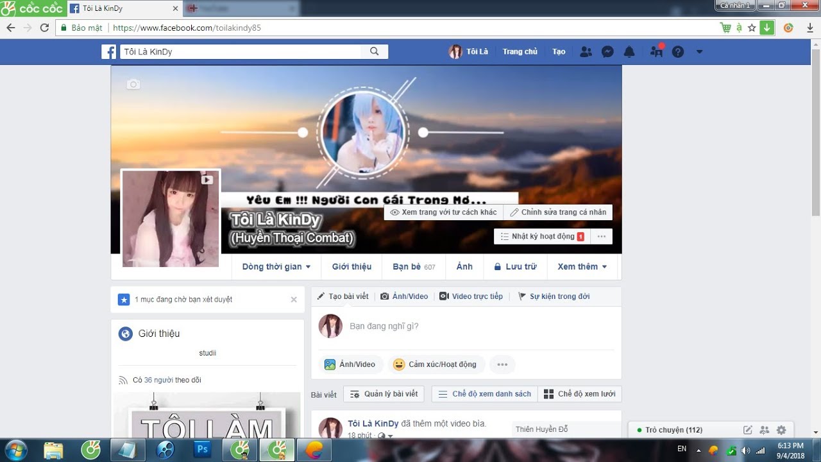Click the add contacts icon in chat bar
The image size is (821, 462).
click(765, 430)
